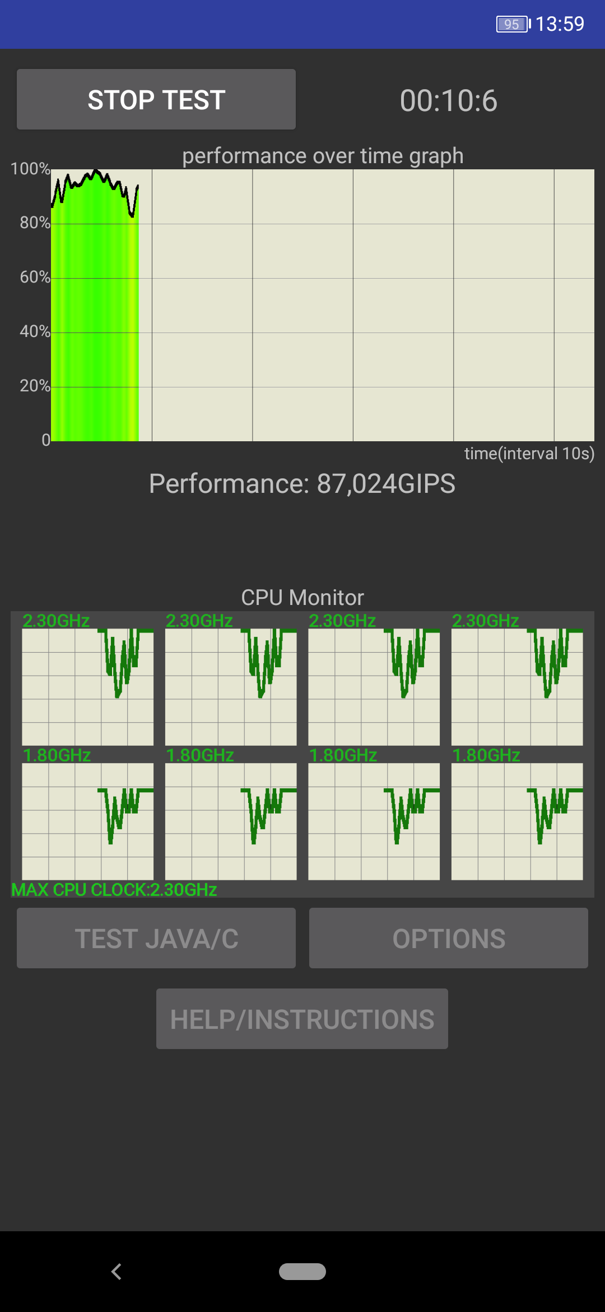
Task: Tap the 13:59 clock in status bar
Action: 560,24
